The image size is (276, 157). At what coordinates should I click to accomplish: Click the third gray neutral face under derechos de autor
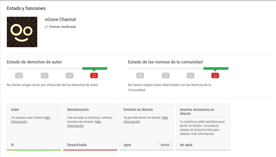pos(69,75)
